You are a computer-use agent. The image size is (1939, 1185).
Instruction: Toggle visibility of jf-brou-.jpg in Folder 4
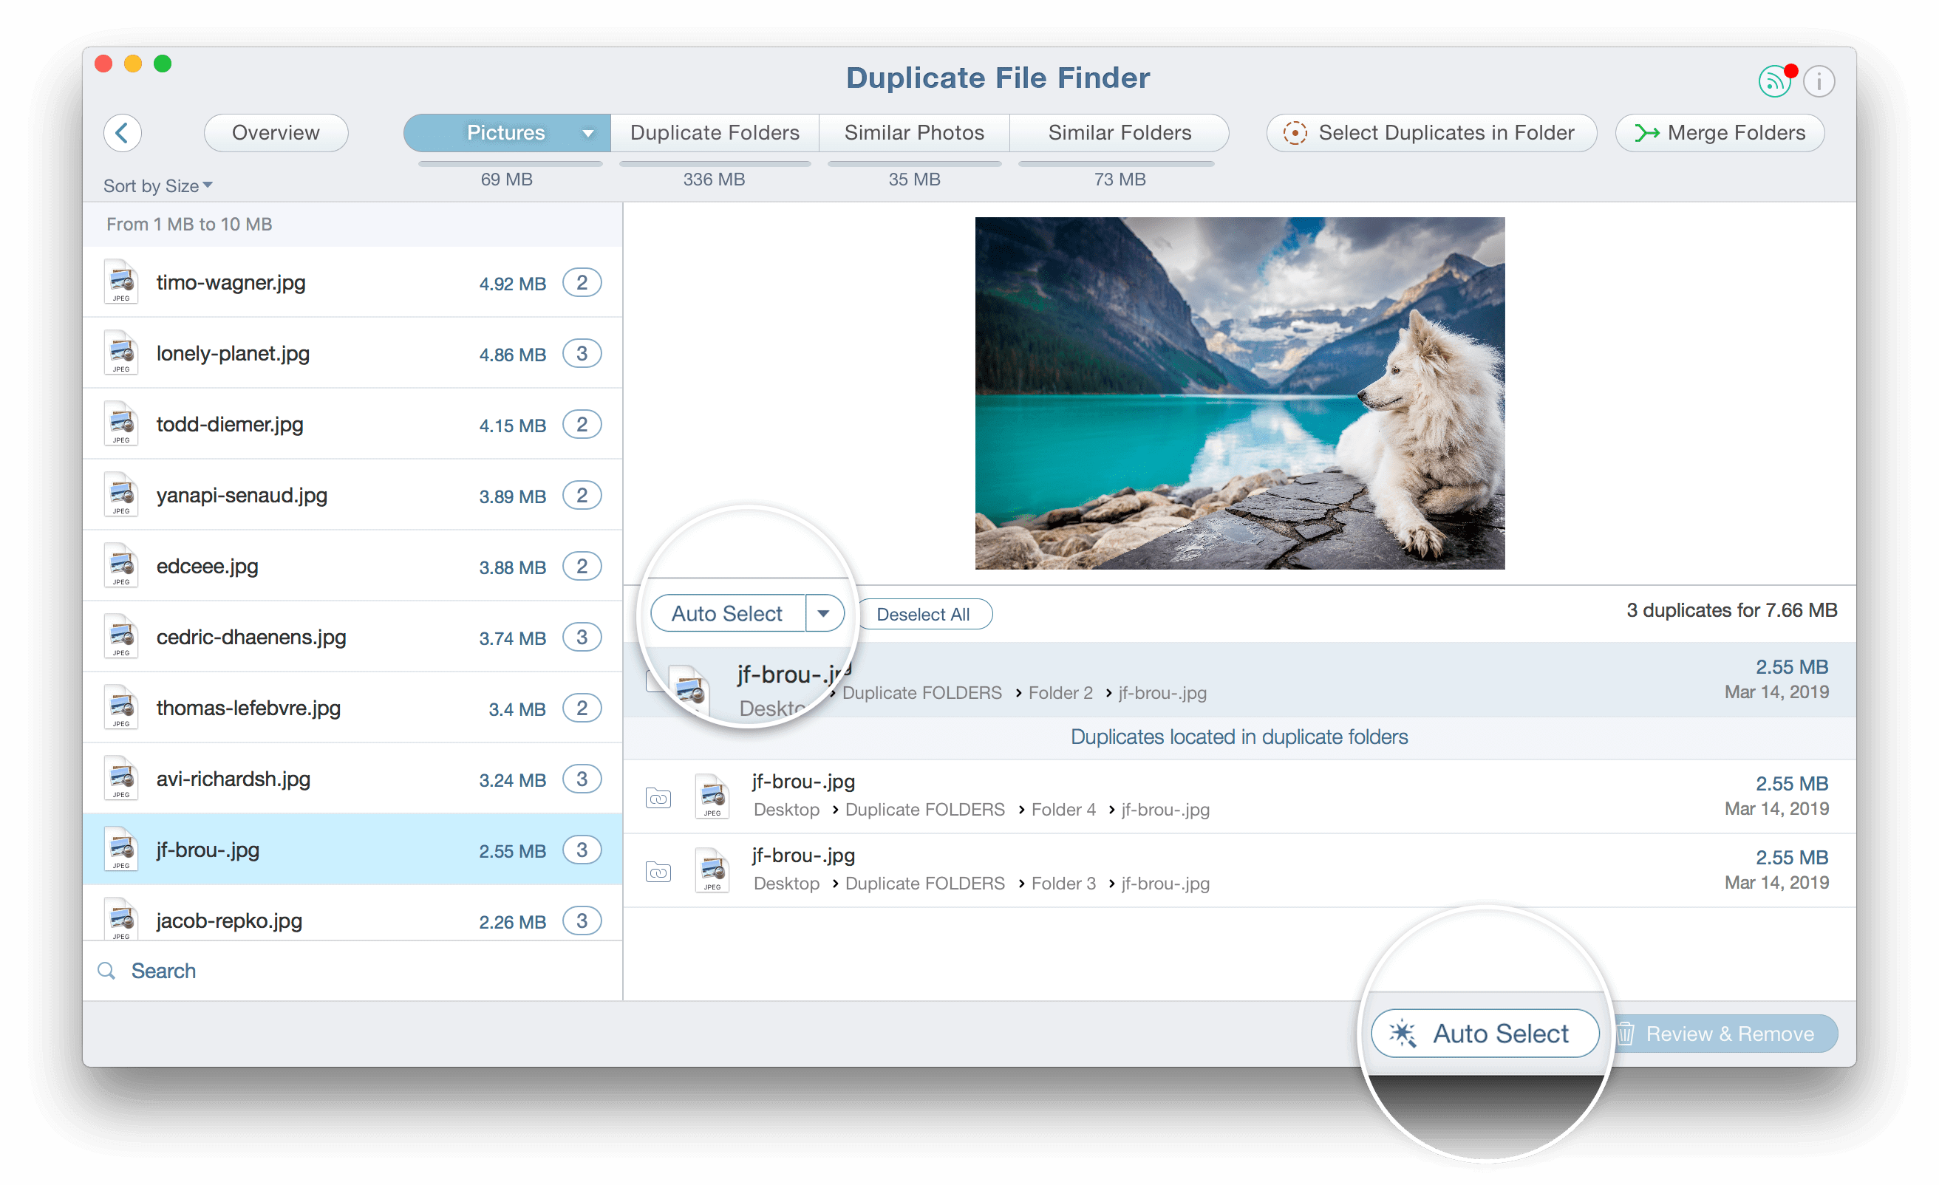(x=661, y=797)
